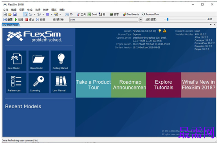Open the tab pane options arrow
This screenshot has width=222, height=145.
[x=211, y=25]
